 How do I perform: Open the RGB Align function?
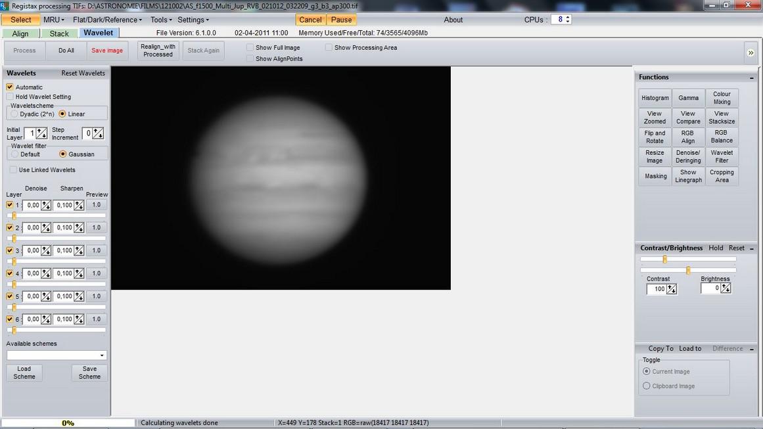[x=688, y=137]
